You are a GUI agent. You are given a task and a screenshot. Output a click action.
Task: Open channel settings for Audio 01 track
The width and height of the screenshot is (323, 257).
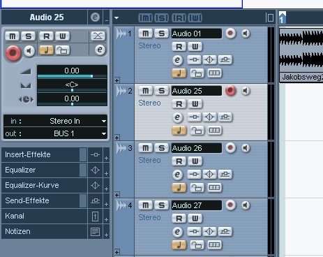177,60
